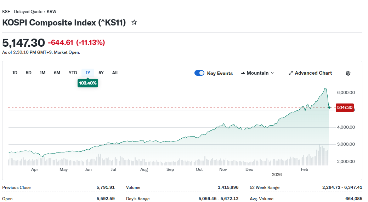Click the 3,000.00 y-axis label
The height and width of the screenshot is (202, 368).
pos(346,144)
